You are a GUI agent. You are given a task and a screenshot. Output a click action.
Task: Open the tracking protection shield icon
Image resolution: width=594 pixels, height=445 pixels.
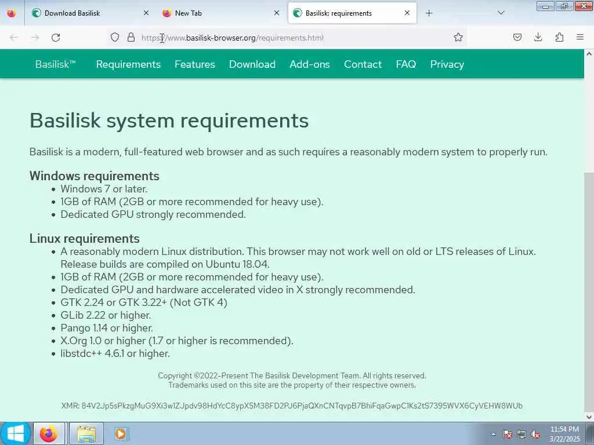[x=115, y=37]
